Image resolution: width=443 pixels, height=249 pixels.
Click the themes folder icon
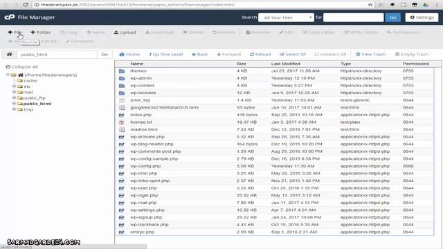click(x=122, y=71)
